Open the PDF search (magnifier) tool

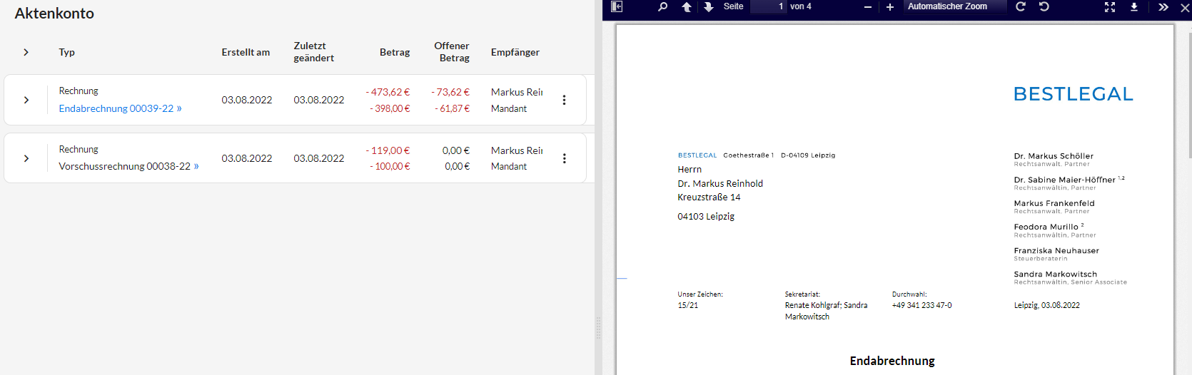click(663, 6)
